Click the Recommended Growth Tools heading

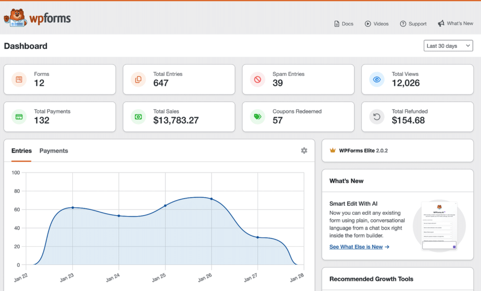(x=371, y=279)
